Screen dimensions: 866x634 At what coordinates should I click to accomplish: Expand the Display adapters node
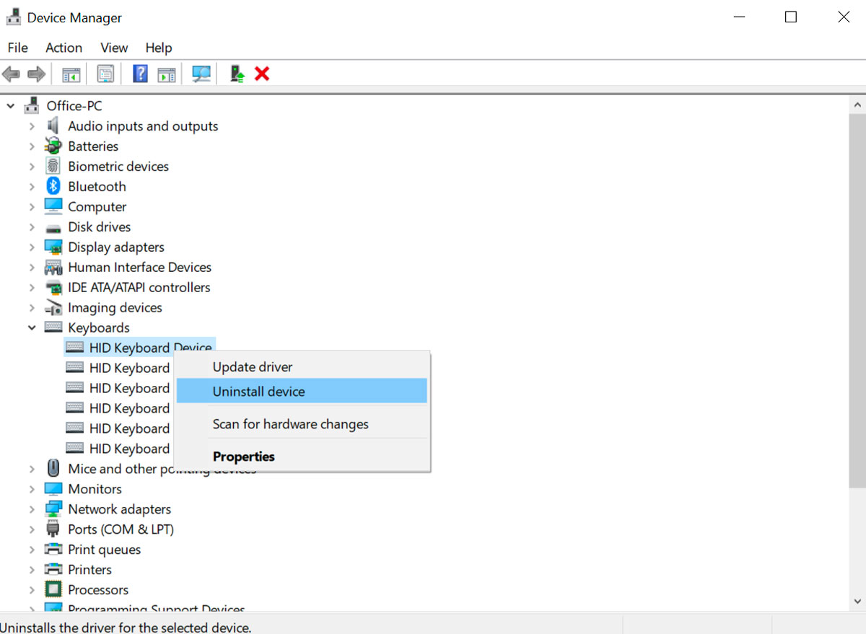32,247
